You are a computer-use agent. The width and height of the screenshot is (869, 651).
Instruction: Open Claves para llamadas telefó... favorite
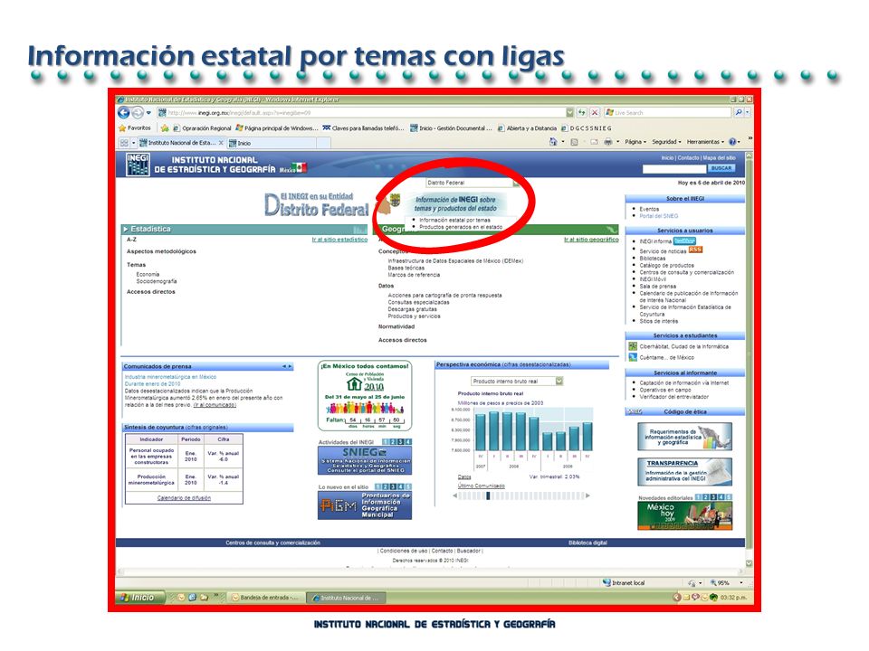point(364,127)
